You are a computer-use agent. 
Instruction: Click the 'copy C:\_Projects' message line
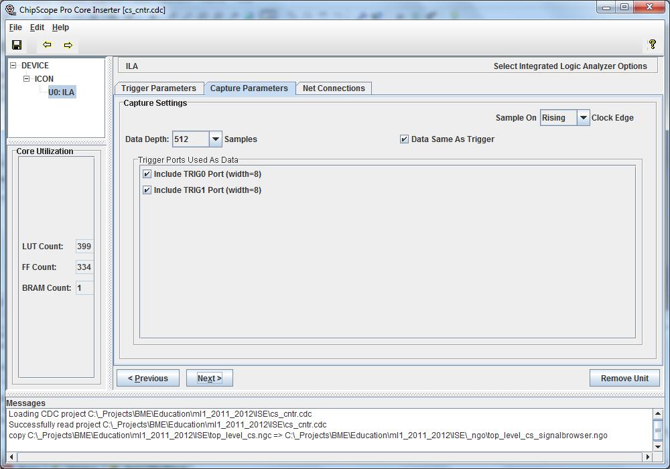[x=308, y=435]
